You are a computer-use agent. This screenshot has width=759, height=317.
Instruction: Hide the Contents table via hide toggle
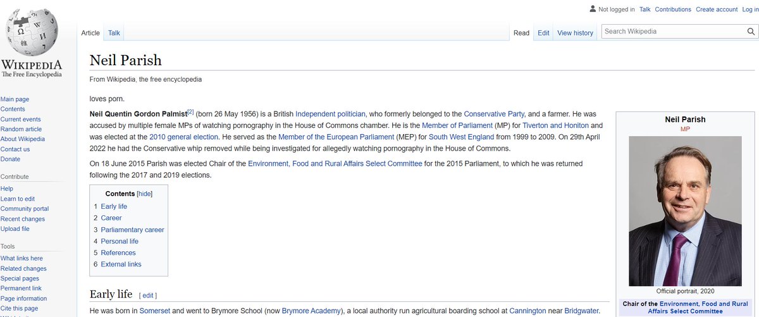click(144, 194)
